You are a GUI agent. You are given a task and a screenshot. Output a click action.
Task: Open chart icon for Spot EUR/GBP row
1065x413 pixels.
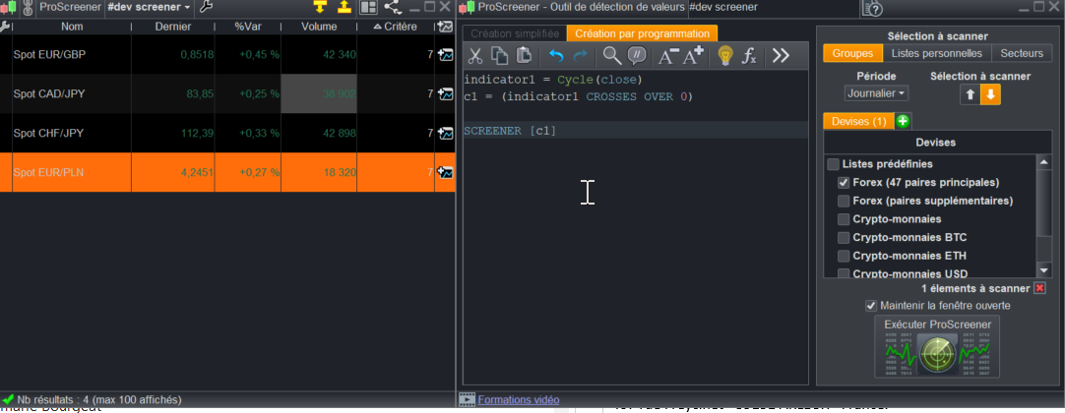446,55
